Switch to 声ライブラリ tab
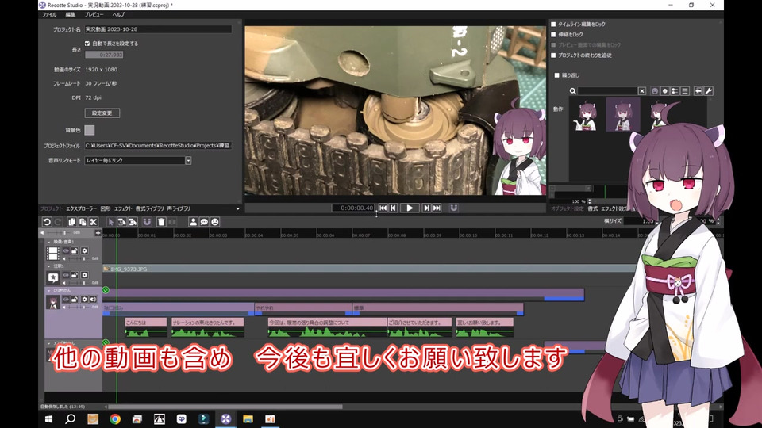Viewport: 762px width, 428px height. pos(179,208)
